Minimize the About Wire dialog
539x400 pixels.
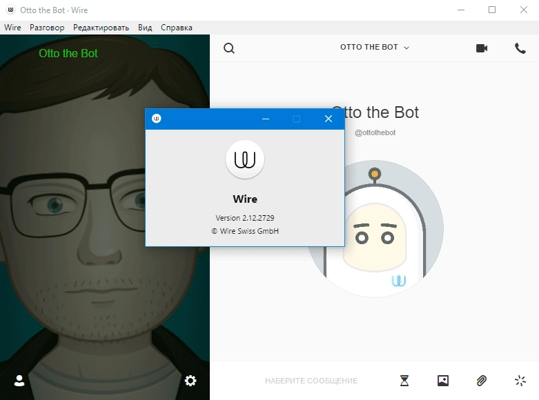[266, 119]
